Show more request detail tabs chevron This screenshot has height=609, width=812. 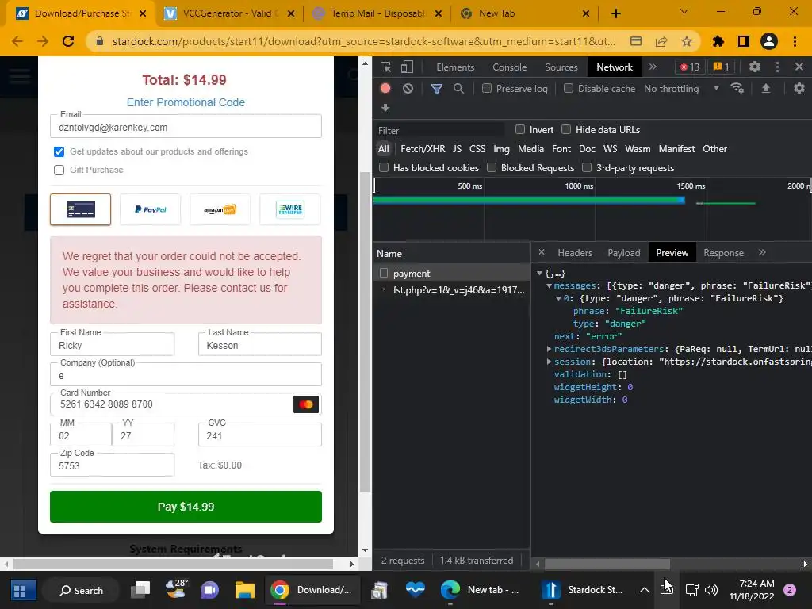[x=762, y=253]
